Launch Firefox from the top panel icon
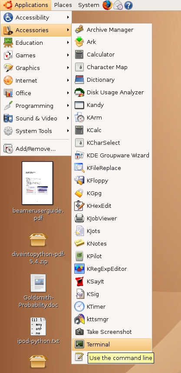 (107, 5)
